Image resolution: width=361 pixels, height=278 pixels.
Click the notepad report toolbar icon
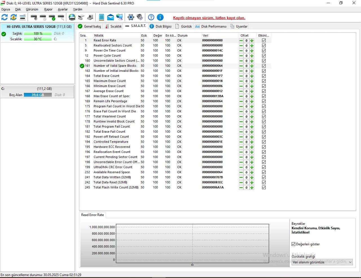click(x=102, y=17)
